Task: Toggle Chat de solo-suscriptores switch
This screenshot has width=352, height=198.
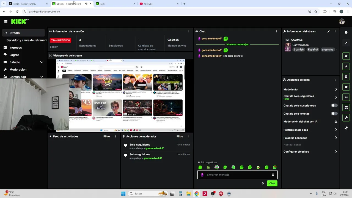Action: (x=334, y=106)
